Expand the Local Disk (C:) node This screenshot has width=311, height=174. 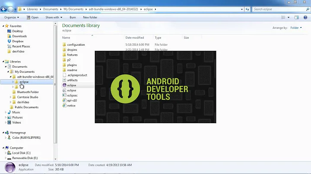point(6,153)
